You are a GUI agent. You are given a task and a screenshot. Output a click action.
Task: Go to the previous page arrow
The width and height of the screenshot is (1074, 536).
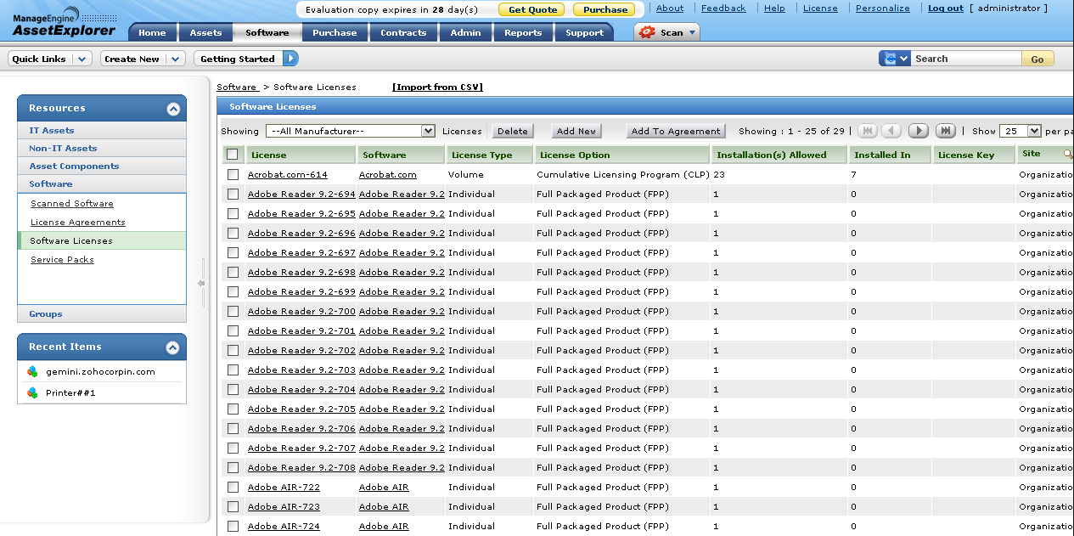coord(891,131)
